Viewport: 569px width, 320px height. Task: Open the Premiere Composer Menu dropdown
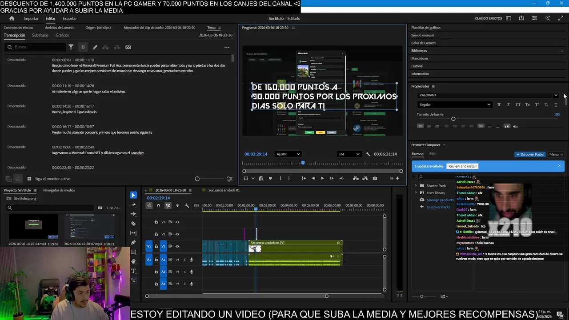tap(556, 154)
